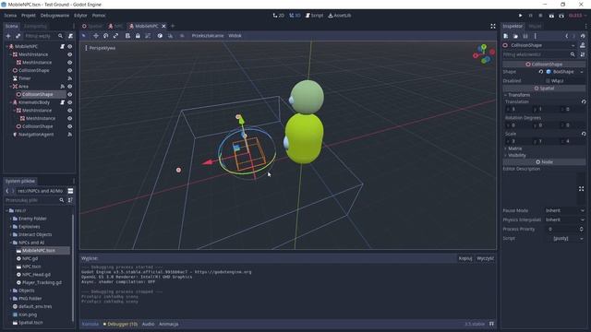The image size is (591, 332).
Task: Play the project
Action: click(x=520, y=16)
